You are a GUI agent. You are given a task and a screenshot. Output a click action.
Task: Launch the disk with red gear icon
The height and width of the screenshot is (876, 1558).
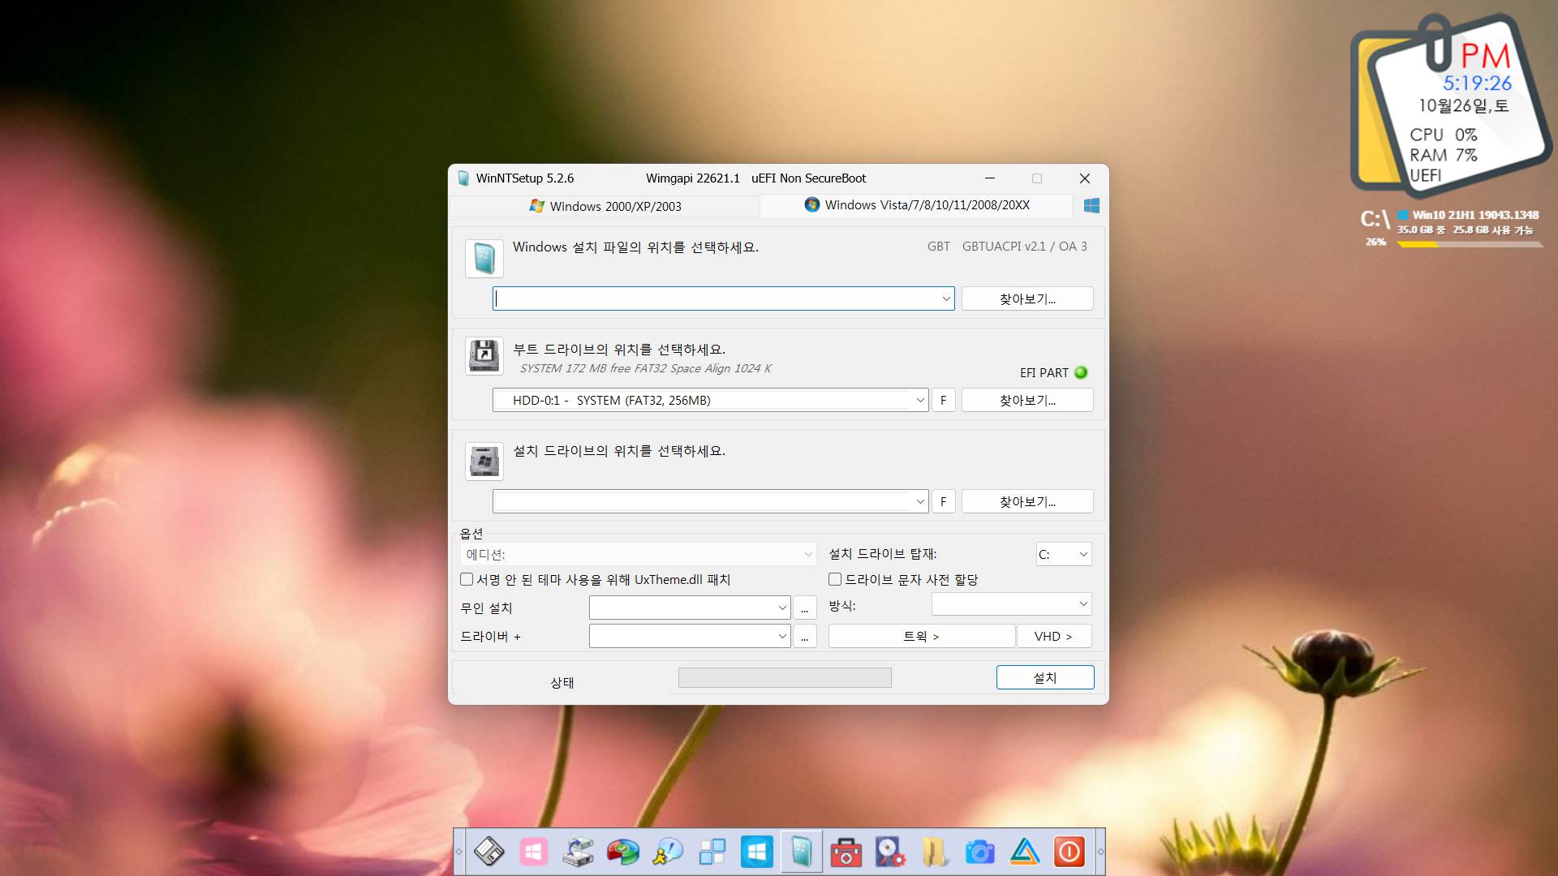(x=890, y=852)
